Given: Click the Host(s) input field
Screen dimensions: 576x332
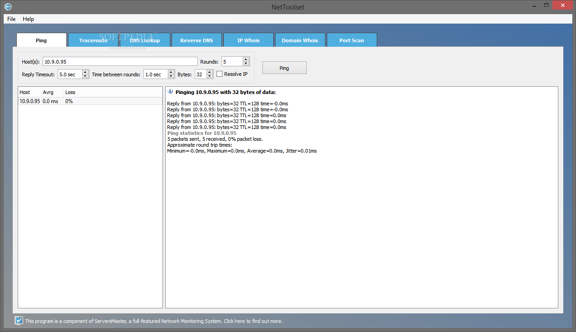Looking at the screenshot, I should tap(120, 61).
